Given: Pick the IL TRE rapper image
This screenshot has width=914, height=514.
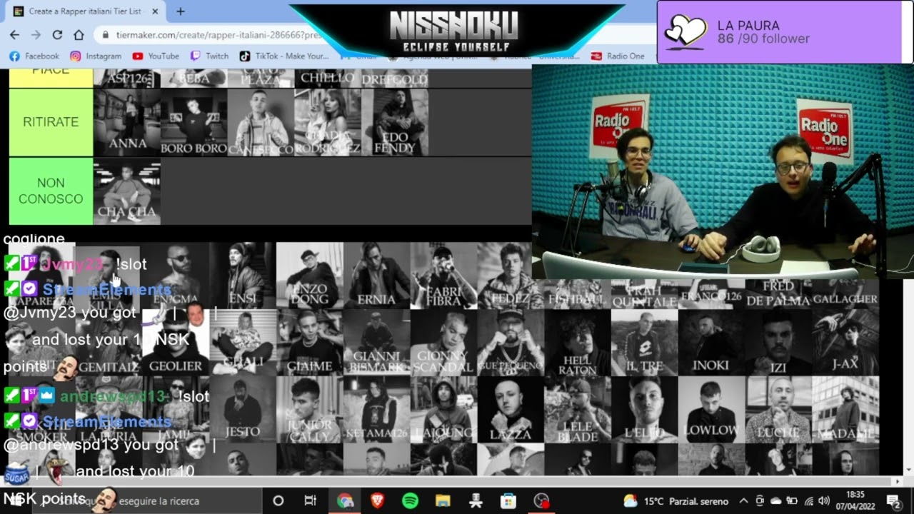Looking at the screenshot, I should [x=645, y=343].
